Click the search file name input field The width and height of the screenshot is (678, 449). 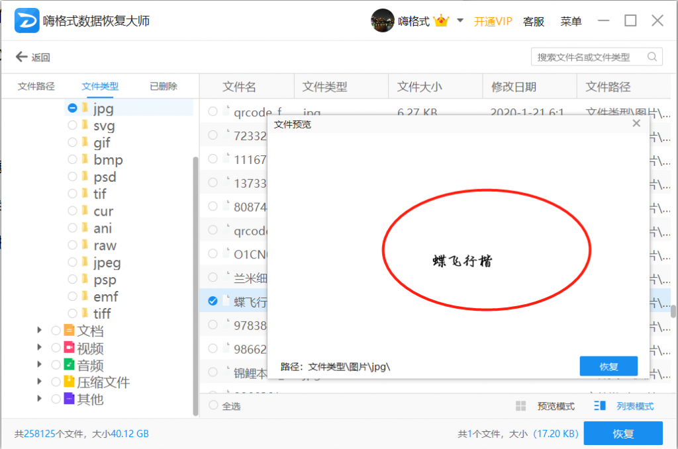597,57
